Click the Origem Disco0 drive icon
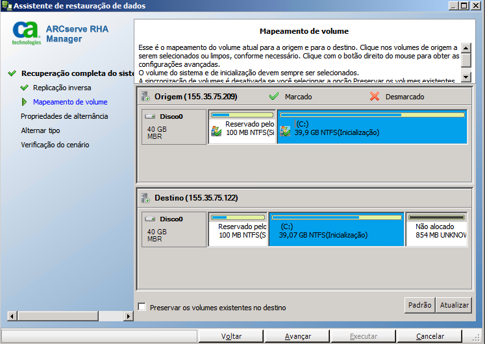The image size is (485, 344). tap(150, 117)
